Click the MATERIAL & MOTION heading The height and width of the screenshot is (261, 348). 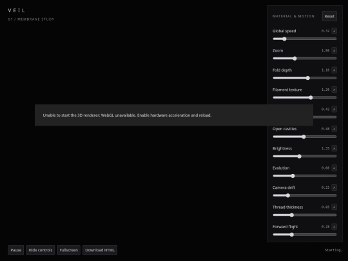[293, 16]
